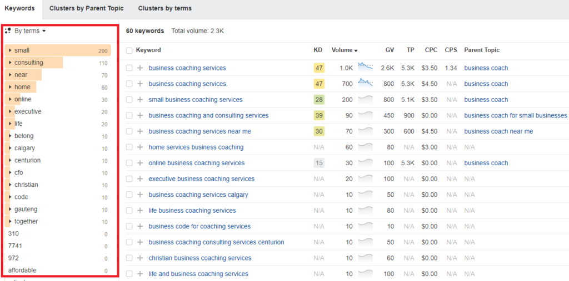569x281 pixels.
Task: Click plus next to 'life business coaching services'
Action: [140, 211]
